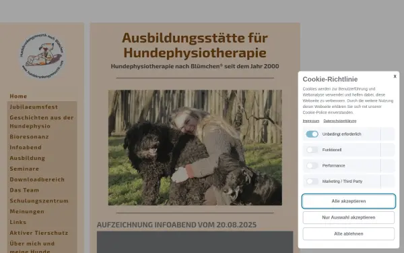Open Über mich und meine Hunde
404x253 pixels.
point(32,247)
